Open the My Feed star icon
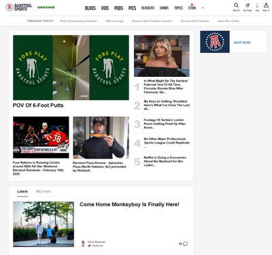 [x=248, y=5]
